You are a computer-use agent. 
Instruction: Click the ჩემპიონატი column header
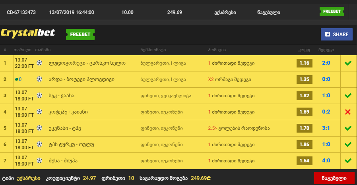tap(153, 50)
